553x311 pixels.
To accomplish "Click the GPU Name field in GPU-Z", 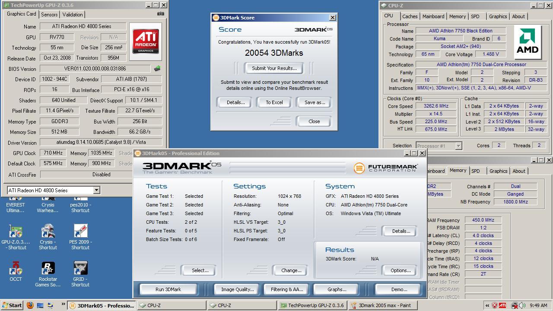I will (83, 26).
